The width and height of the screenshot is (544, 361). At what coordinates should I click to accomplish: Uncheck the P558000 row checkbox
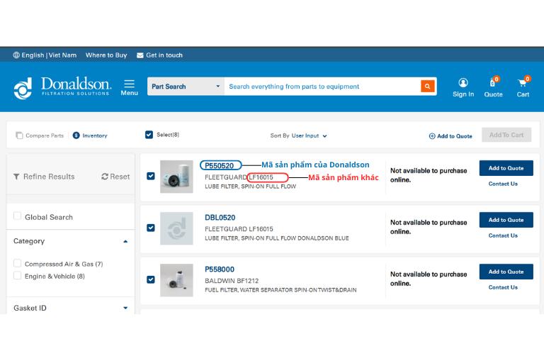click(151, 279)
